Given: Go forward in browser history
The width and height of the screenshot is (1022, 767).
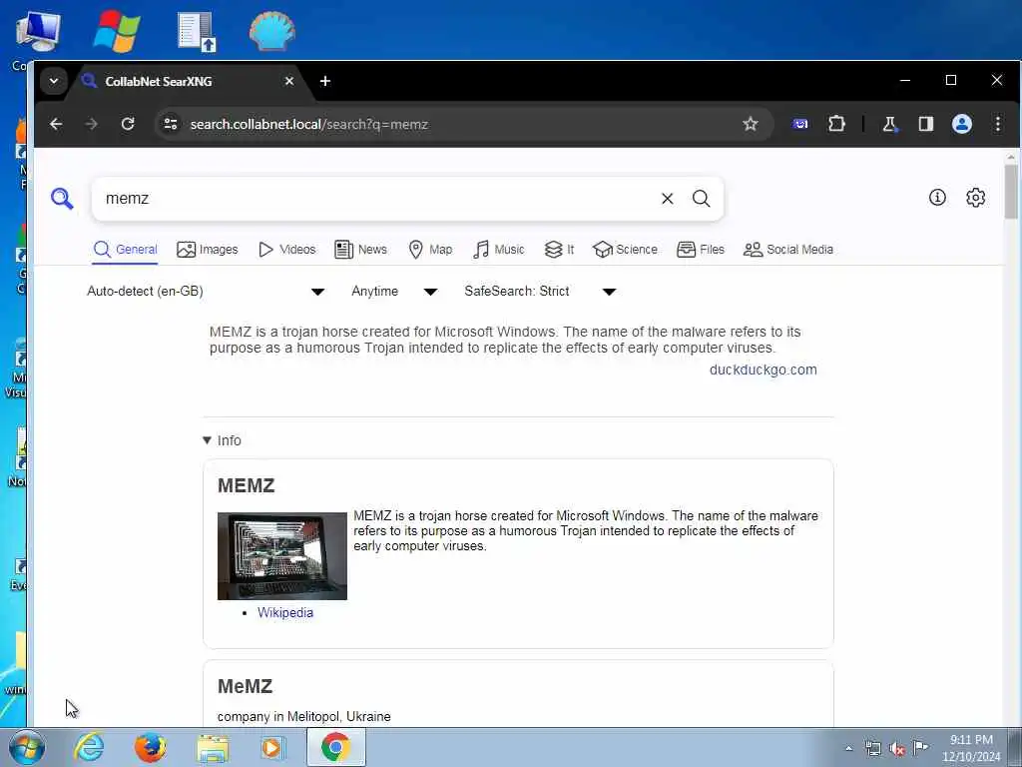Looking at the screenshot, I should [91, 124].
